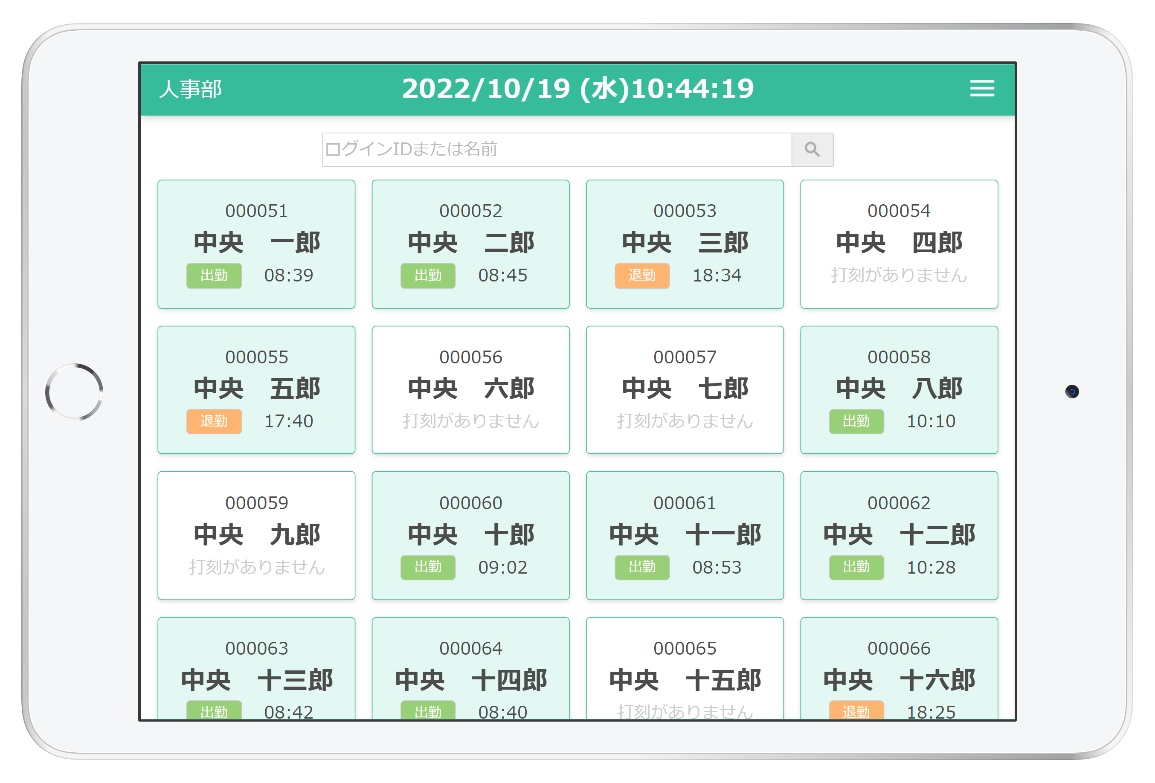
Task: Tap the 出勤 badge on card 000060
Action: pos(427,567)
